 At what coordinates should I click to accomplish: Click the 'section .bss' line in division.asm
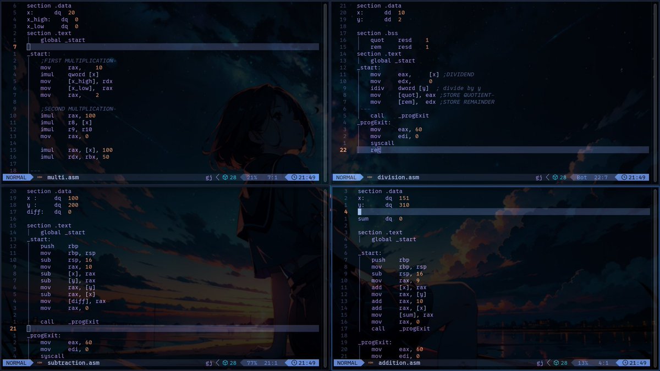377,33
